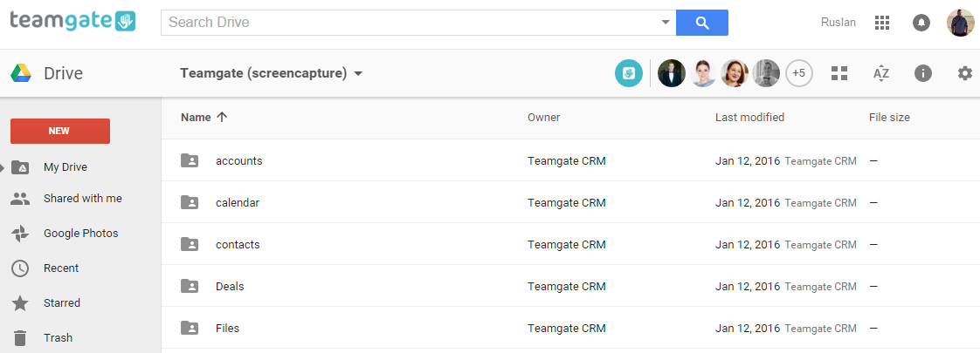Click grayscale man avatar
Image resolution: width=980 pixels, height=353 pixels.
(766, 73)
